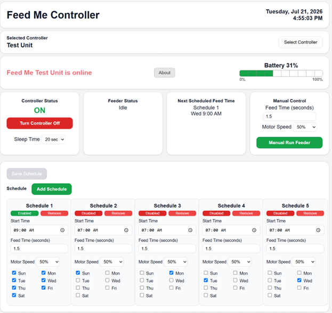Toggle the Mon checkbox in Schedule 3
332x313 pixels.
(171, 273)
